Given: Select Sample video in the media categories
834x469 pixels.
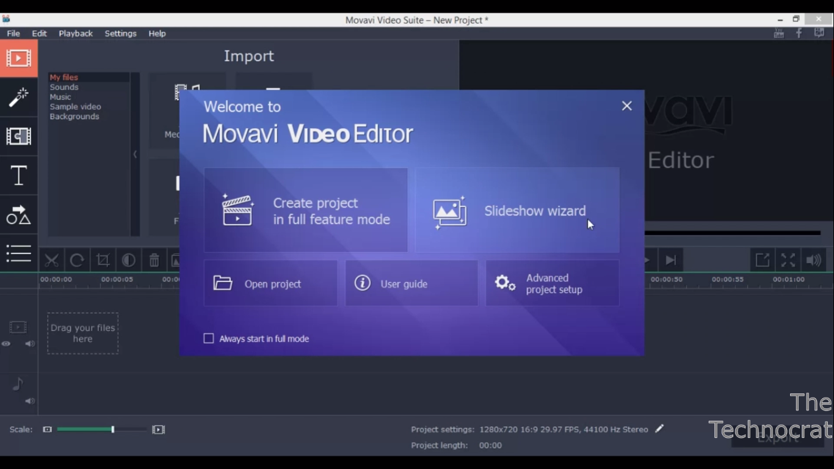Looking at the screenshot, I should click(75, 106).
